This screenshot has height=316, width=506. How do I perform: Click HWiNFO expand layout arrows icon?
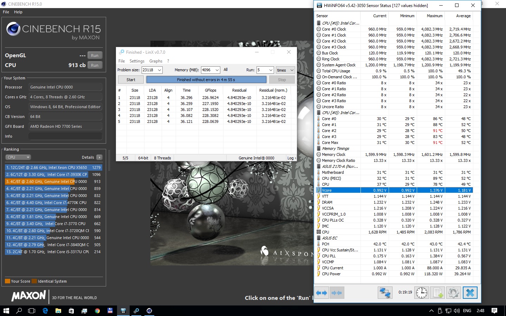click(x=321, y=293)
